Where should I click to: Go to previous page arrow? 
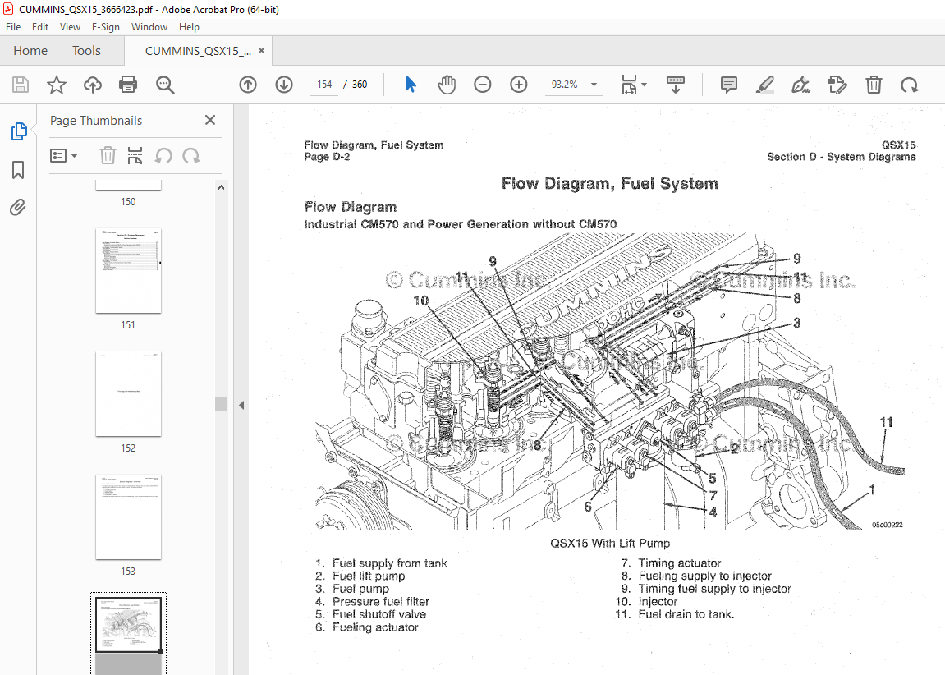click(248, 85)
